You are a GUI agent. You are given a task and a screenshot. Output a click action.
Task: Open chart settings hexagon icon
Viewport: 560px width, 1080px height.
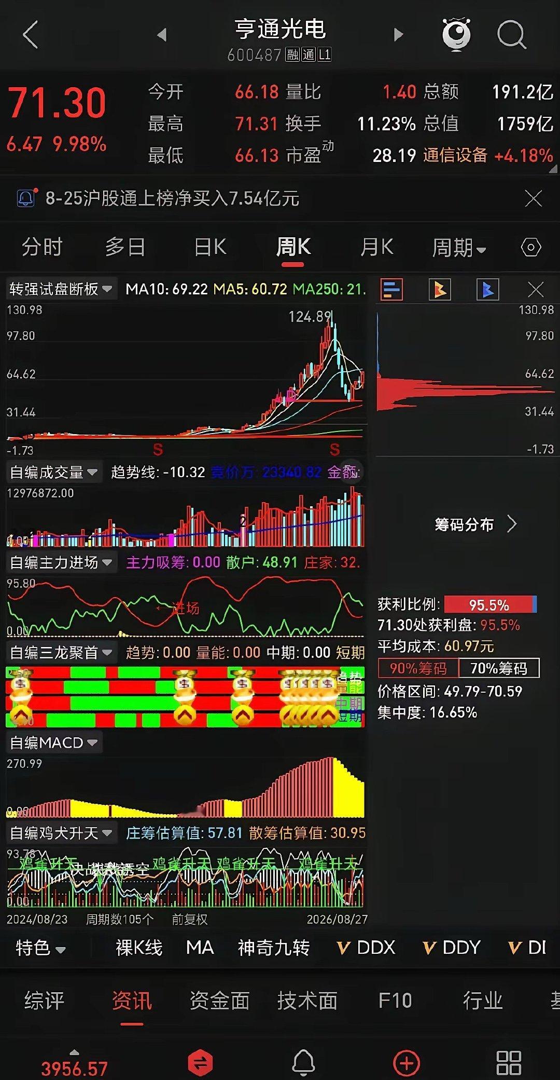530,247
